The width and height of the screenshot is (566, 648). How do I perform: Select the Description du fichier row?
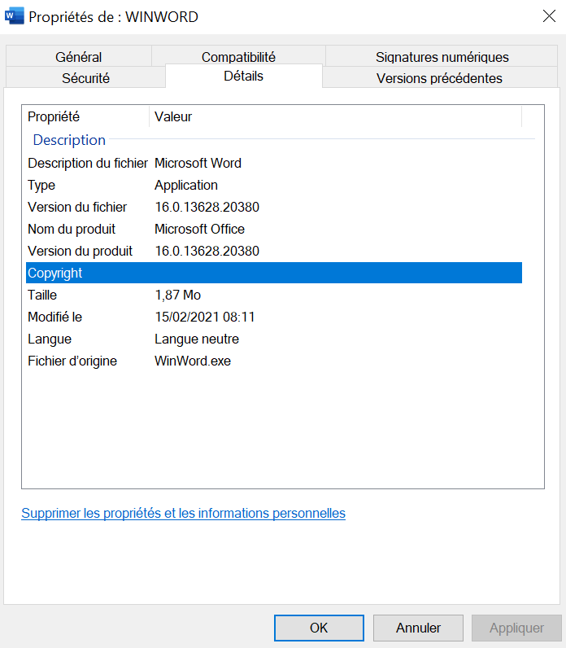tap(274, 163)
